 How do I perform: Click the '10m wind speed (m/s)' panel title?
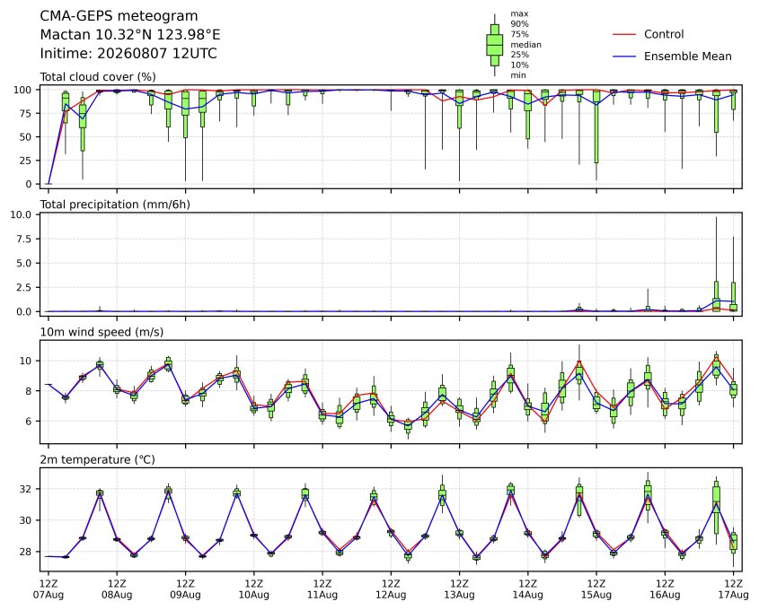point(101,332)
